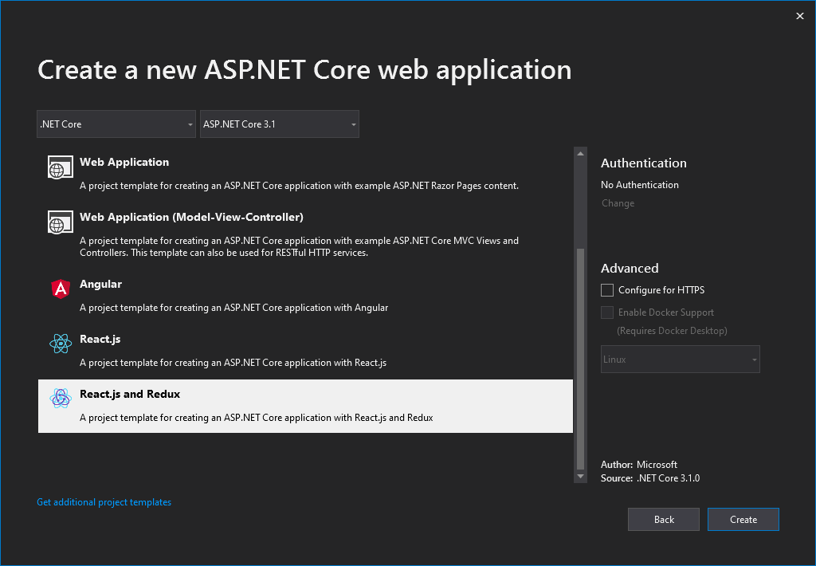Click the React.js and Redux icon
The image size is (816, 566).
click(x=61, y=399)
